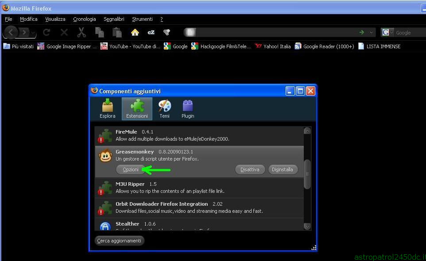
Task: Click the Forward navigation arrow
Action: click(x=24, y=33)
